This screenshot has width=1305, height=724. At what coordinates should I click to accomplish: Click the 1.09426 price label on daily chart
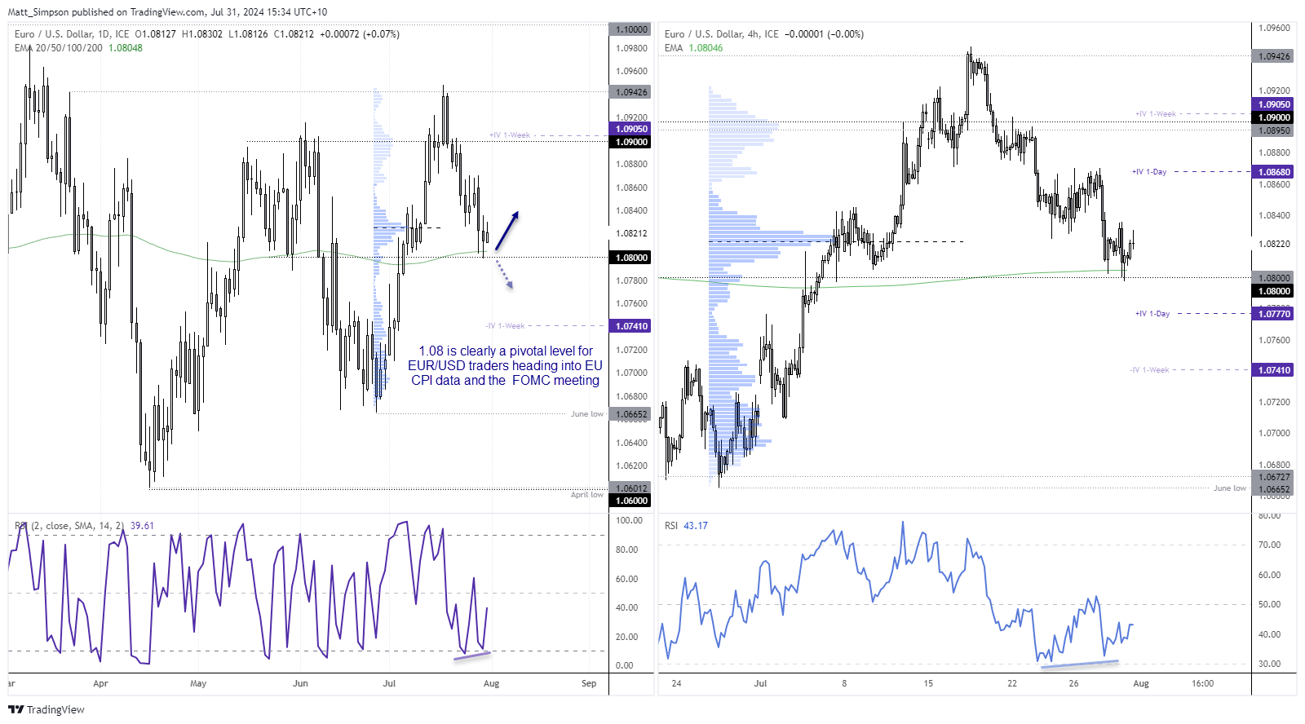pos(630,92)
